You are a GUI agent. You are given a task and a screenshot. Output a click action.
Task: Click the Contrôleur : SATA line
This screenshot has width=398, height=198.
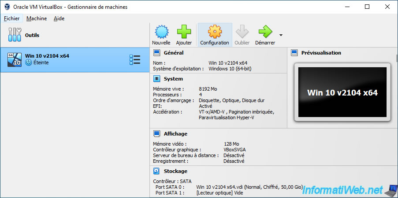coord(172,181)
